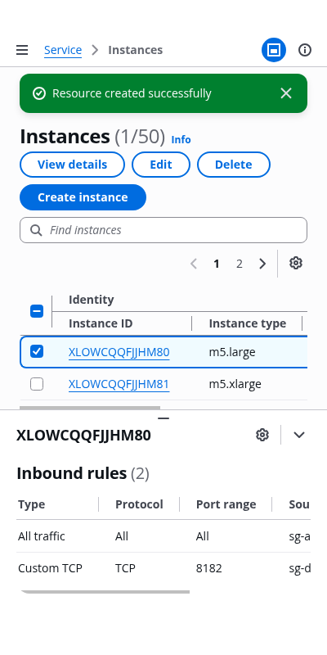The height and width of the screenshot is (655, 327).
Task: Click the previous page arrow
Action: pyautogui.click(x=194, y=264)
